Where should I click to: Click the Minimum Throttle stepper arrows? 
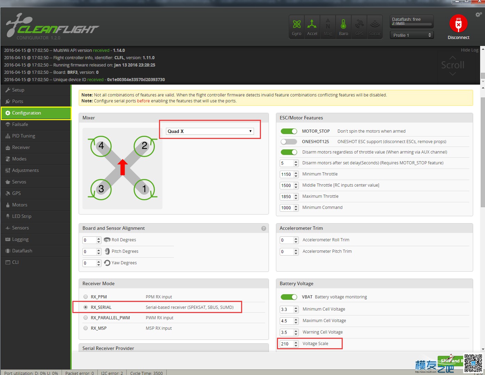tap(296, 174)
